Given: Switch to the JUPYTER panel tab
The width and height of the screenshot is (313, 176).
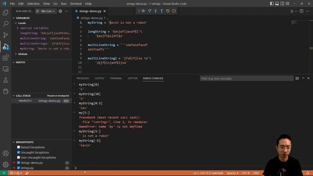Looking at the screenshot, I should (x=133, y=78).
